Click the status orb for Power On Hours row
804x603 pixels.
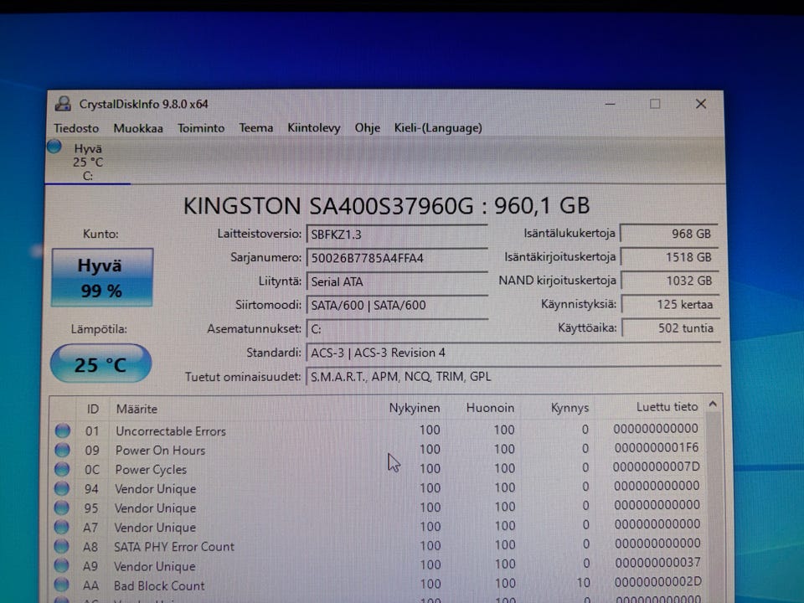click(62, 450)
